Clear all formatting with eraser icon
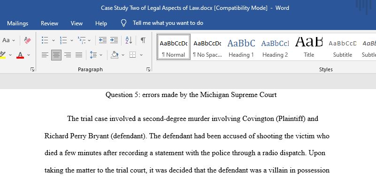The width and height of the screenshot is (376, 180). click(28, 40)
